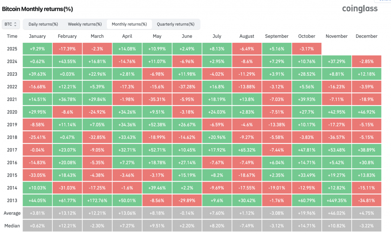Click the Time column header
The image size is (391, 234).
(x=12, y=36)
